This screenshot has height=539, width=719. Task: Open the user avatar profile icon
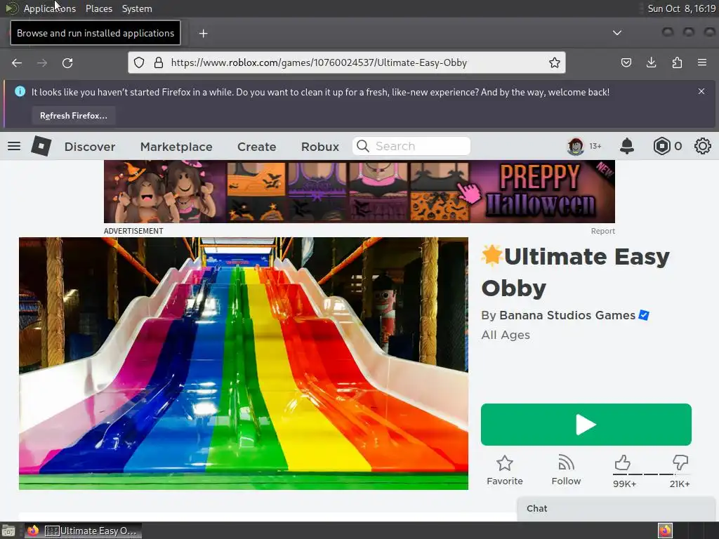point(576,146)
